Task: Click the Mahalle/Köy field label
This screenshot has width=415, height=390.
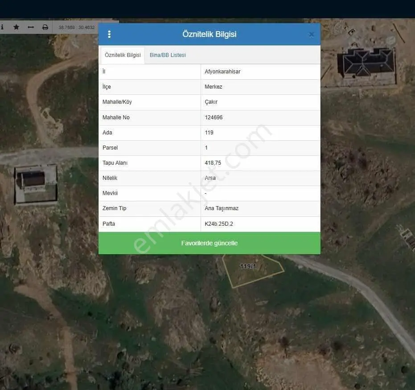Action: click(117, 102)
